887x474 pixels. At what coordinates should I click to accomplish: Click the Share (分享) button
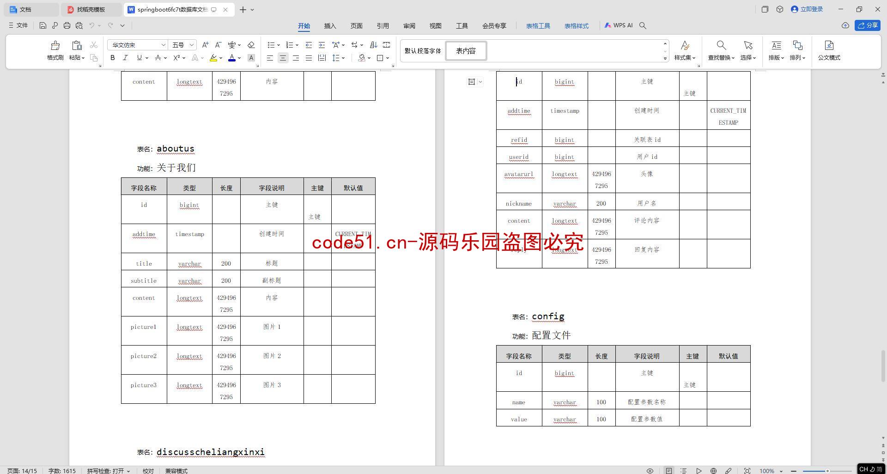click(x=867, y=25)
